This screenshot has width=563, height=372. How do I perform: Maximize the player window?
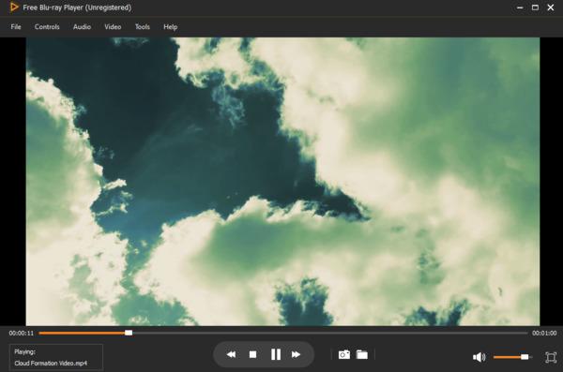[535, 7]
